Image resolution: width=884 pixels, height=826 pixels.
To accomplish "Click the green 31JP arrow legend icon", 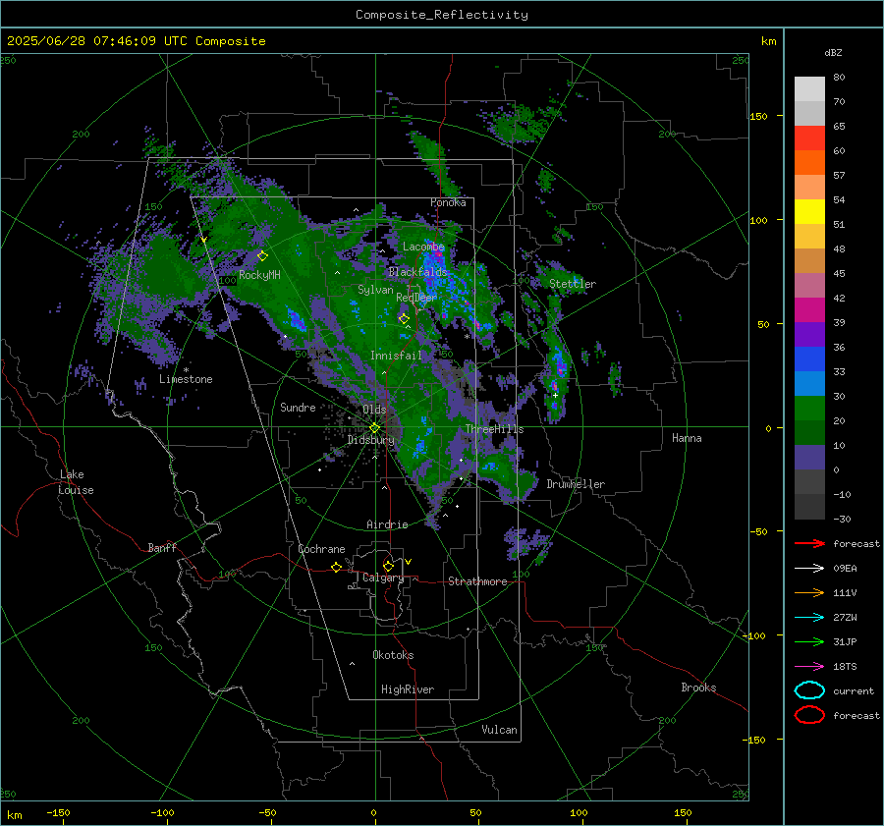I will coord(809,641).
